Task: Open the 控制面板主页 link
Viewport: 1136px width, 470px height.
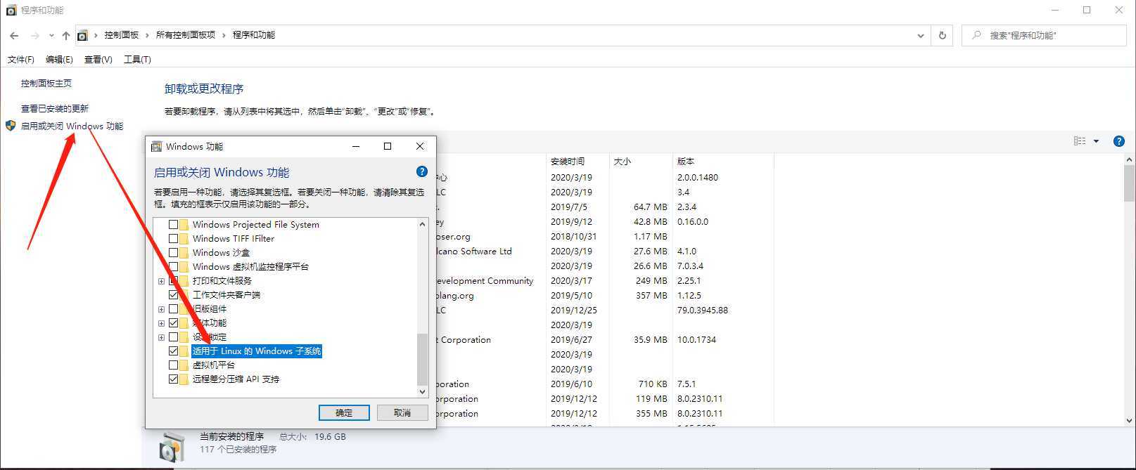Action: (46, 83)
